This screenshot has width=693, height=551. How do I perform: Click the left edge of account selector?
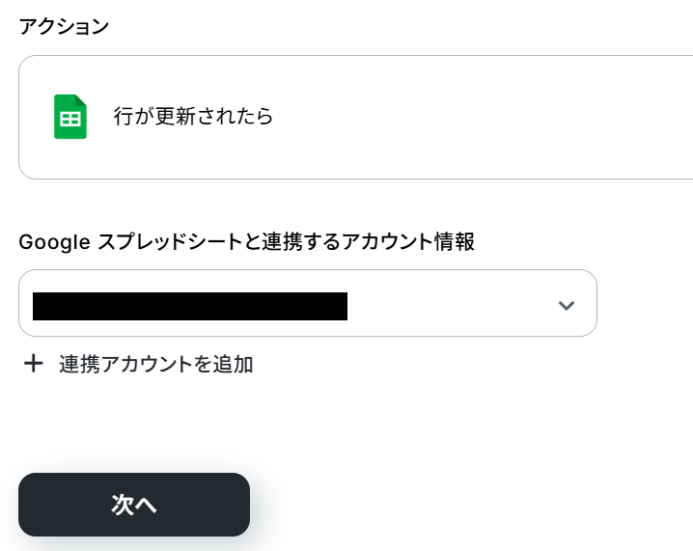pyautogui.click(x=25, y=305)
